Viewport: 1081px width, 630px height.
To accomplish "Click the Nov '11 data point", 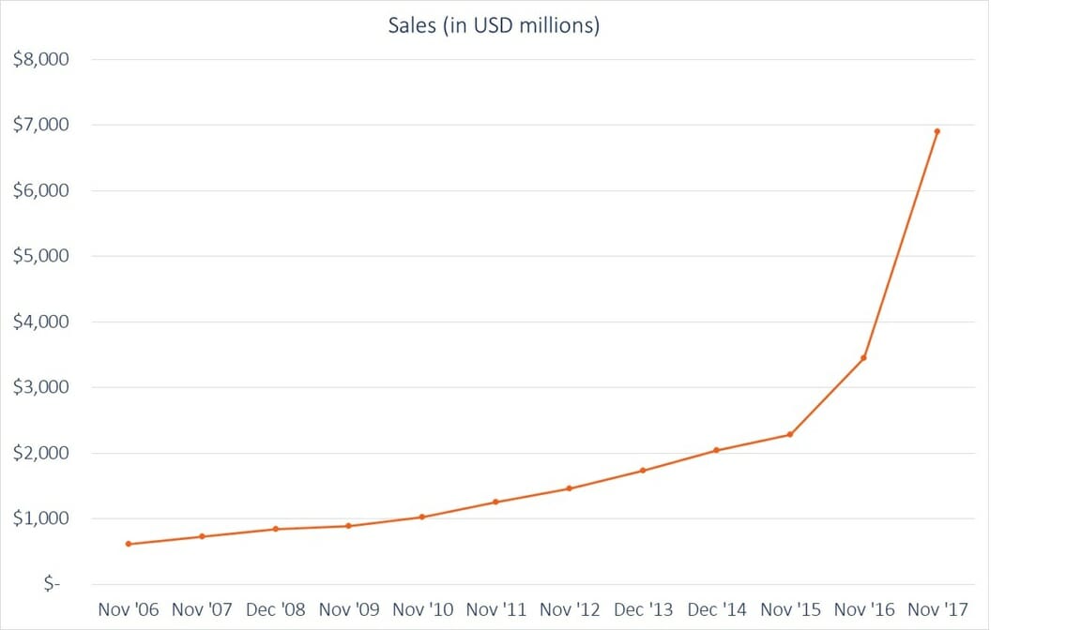I will 495,502.
